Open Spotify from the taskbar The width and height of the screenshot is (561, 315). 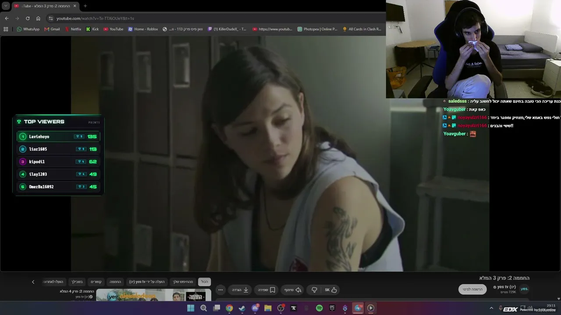[320, 308]
